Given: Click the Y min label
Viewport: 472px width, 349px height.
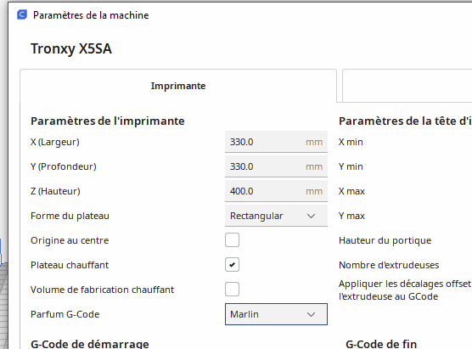Looking at the screenshot, I should [x=351, y=166].
